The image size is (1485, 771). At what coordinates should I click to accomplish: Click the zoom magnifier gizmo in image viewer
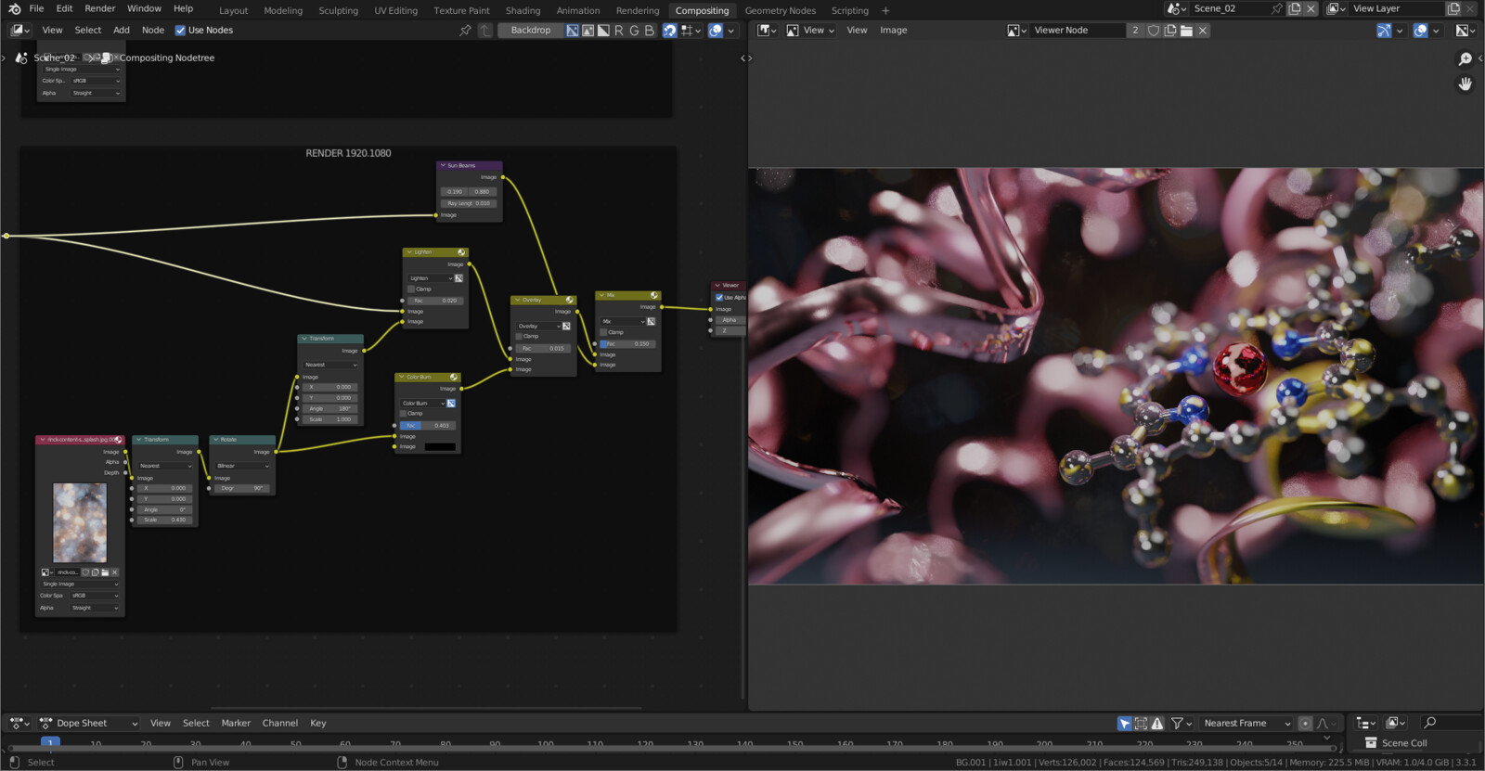(x=1466, y=59)
